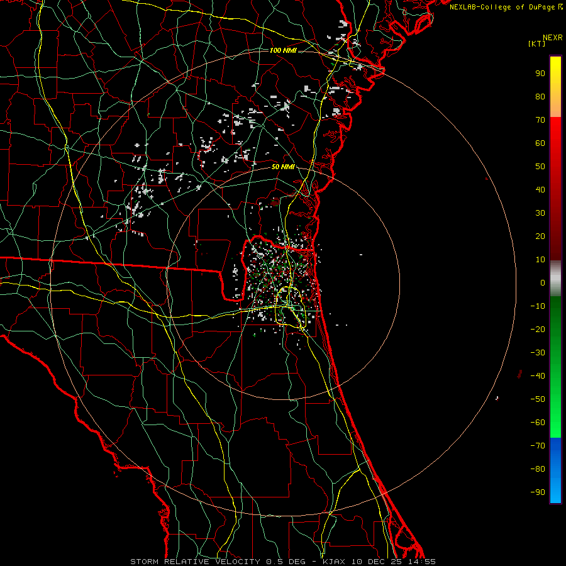Click the -50 value on the velocity scale
The height and width of the screenshot is (566, 566).
538,399
